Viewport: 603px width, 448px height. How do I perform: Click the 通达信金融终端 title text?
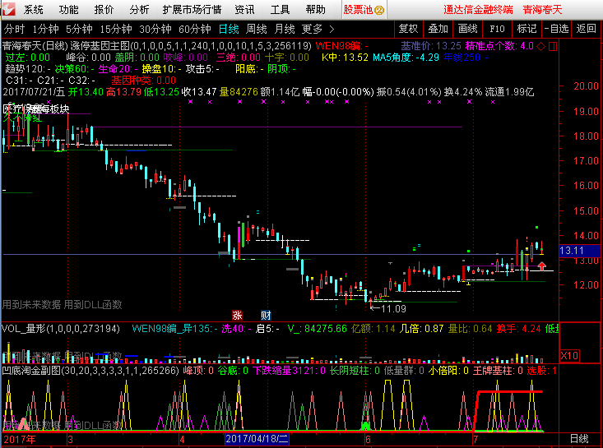tap(479, 10)
